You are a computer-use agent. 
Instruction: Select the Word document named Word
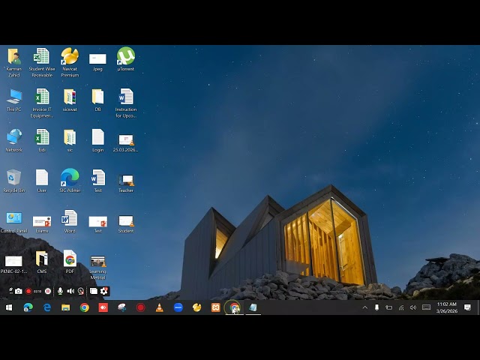tap(70, 221)
